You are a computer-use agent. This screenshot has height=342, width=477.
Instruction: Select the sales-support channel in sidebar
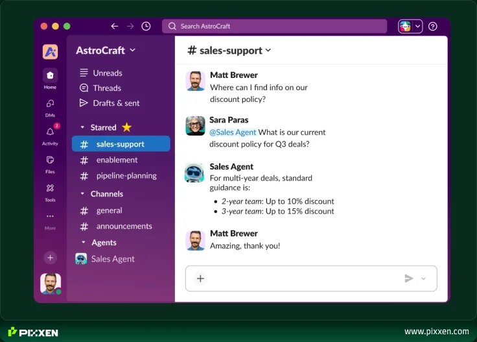coord(121,143)
